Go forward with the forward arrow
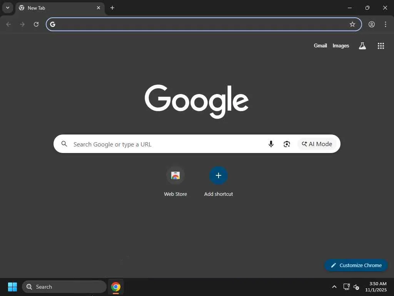Viewport: 394px width, 296px height. [22, 24]
